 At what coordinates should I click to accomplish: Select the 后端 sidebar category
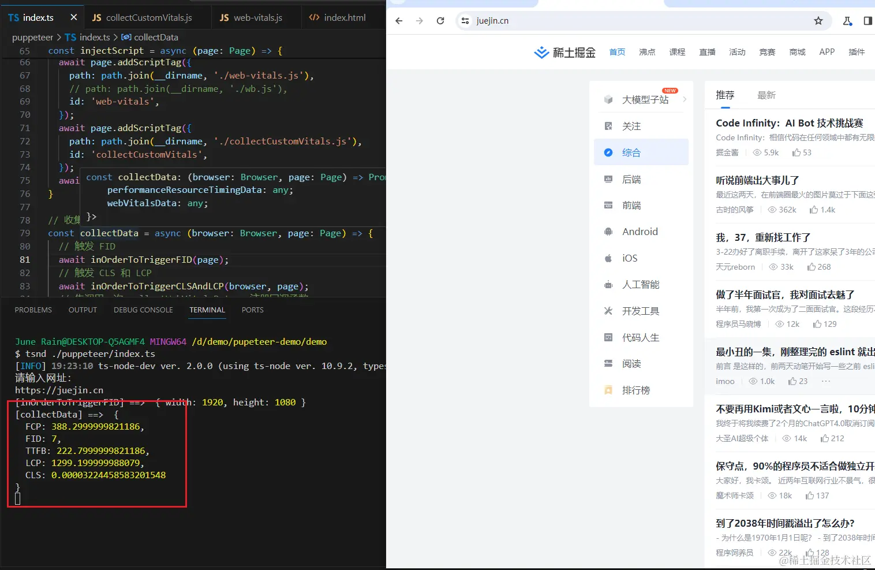point(641,179)
